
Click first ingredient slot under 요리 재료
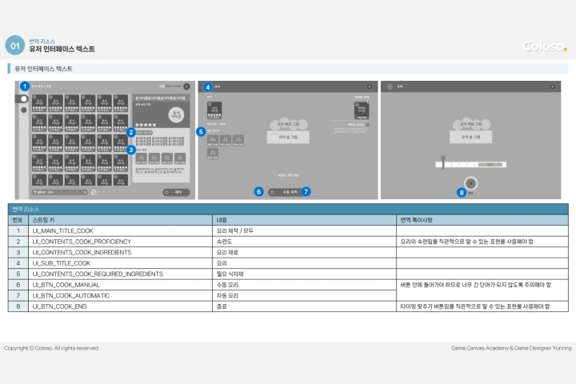click(141, 158)
